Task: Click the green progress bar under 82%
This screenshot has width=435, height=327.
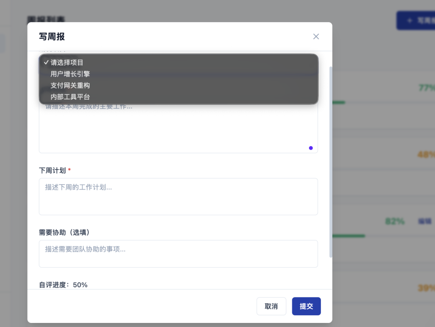Action: 349,235
